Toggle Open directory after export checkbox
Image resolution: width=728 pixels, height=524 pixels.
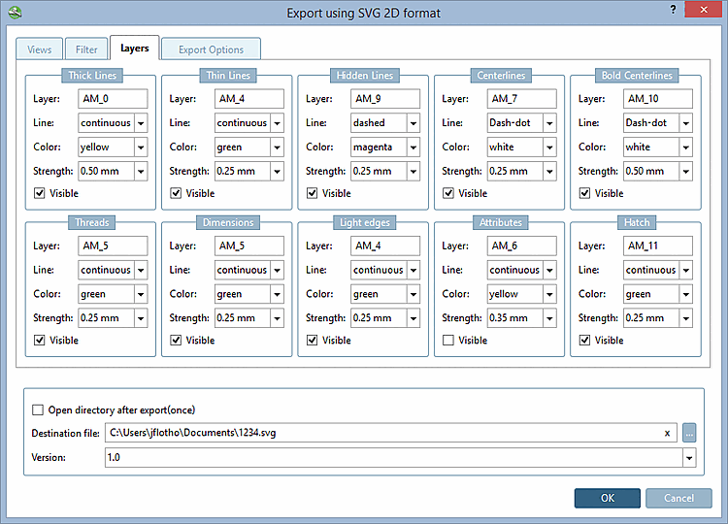coord(39,410)
